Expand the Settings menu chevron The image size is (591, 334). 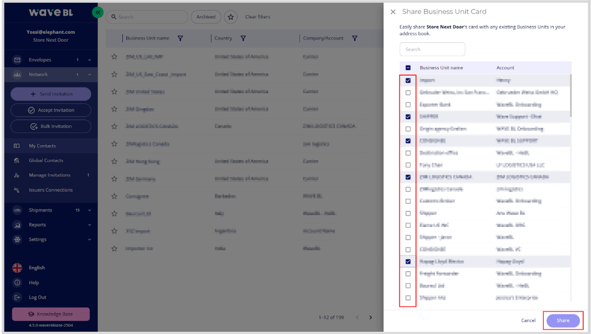coord(89,239)
